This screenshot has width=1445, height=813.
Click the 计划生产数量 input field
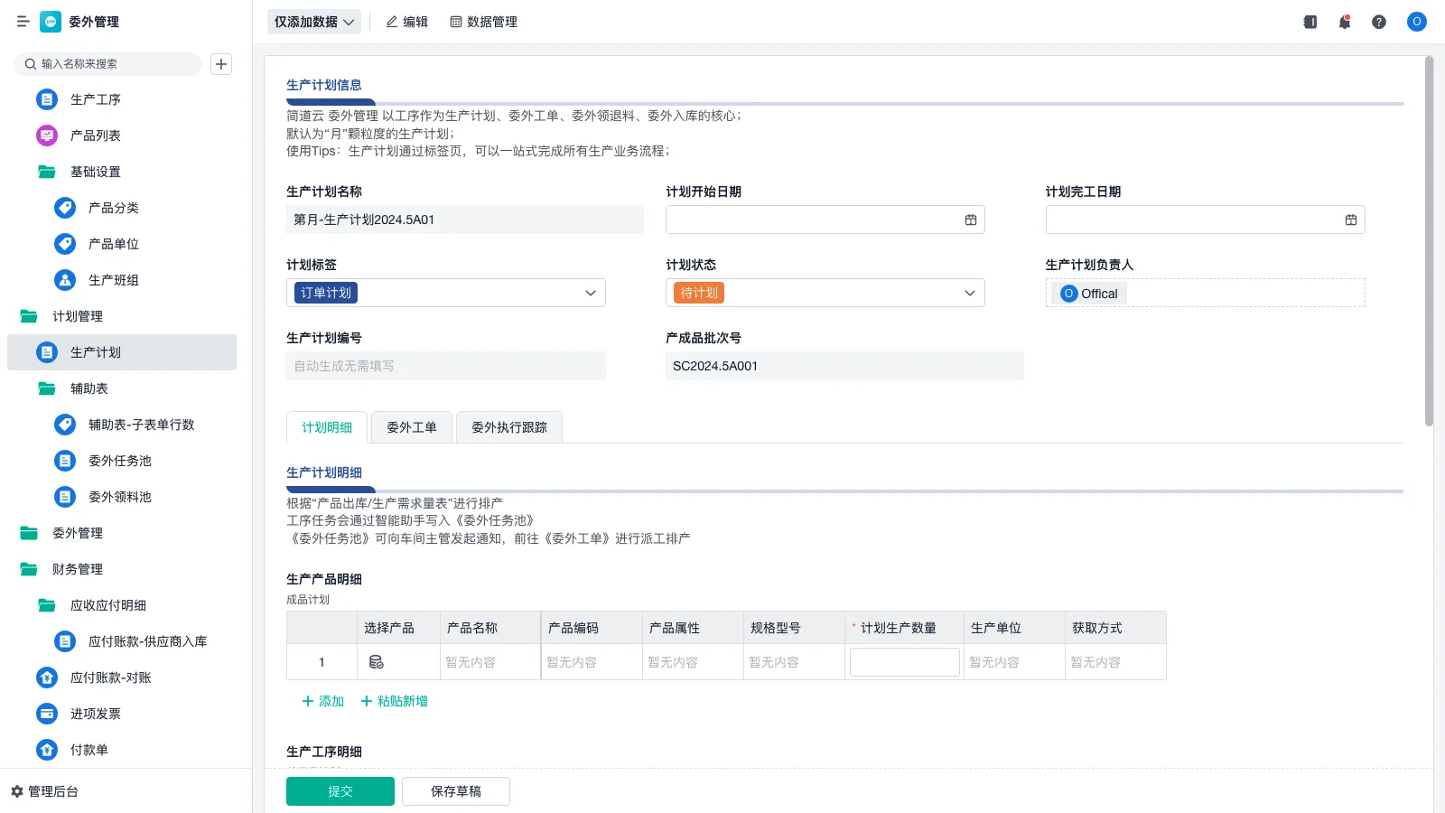(x=905, y=662)
